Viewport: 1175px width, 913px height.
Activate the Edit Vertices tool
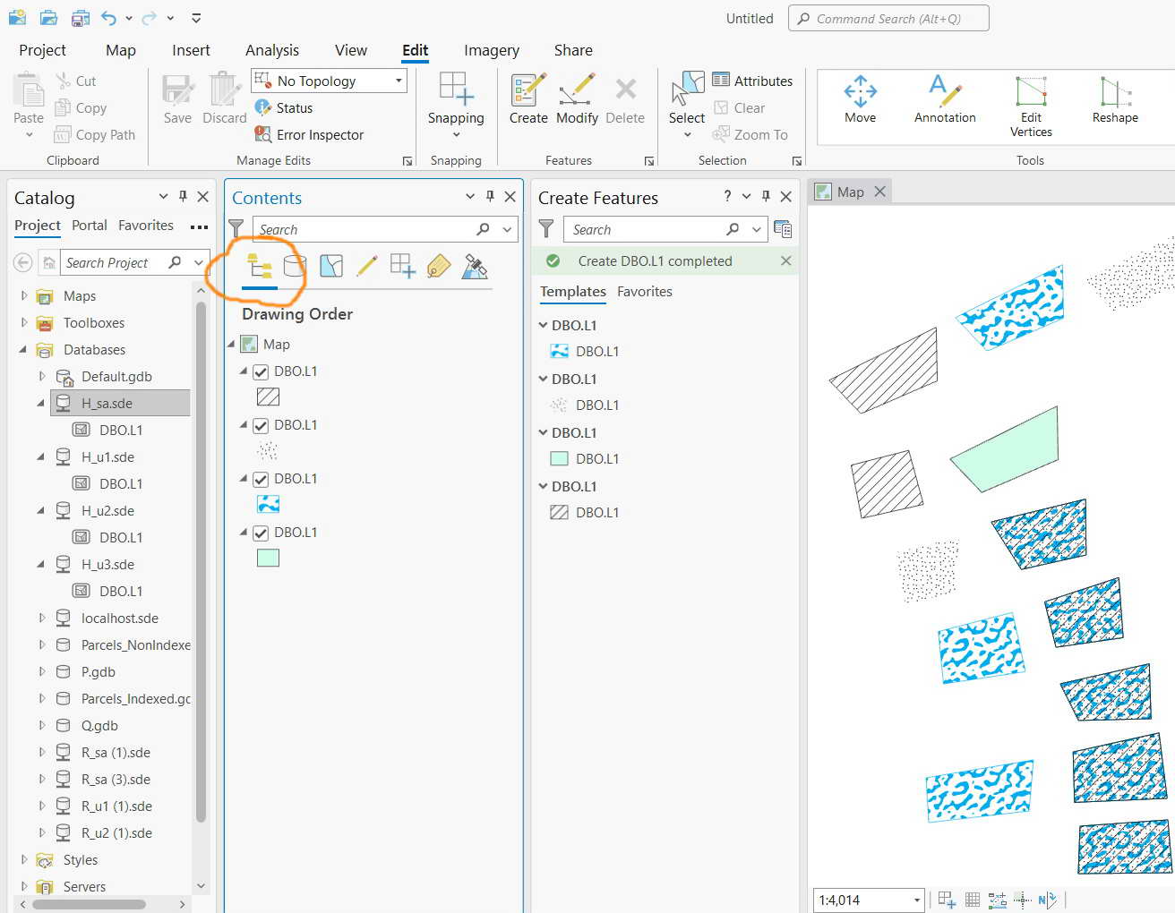click(x=1031, y=106)
